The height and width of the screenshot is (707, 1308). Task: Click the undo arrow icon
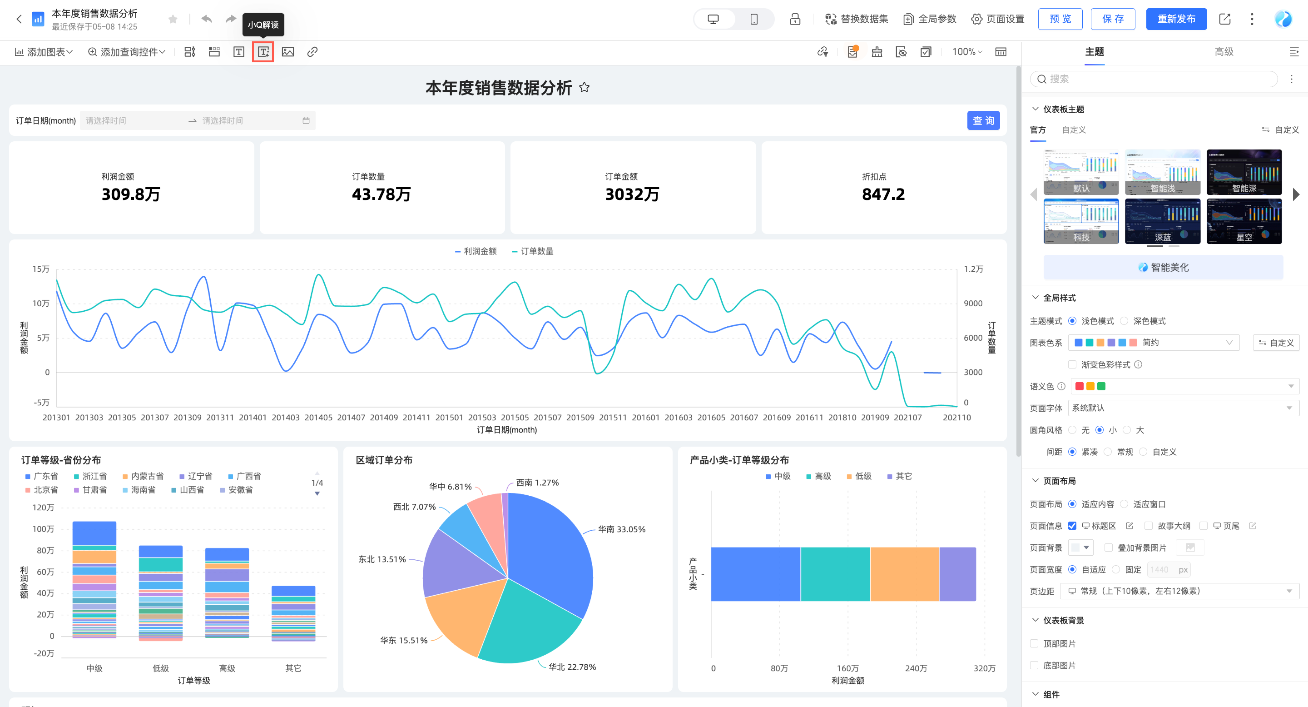[x=207, y=19]
